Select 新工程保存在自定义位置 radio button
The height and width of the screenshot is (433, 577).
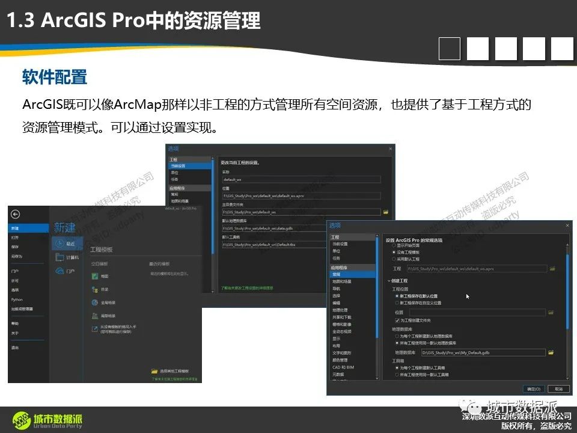(x=397, y=302)
